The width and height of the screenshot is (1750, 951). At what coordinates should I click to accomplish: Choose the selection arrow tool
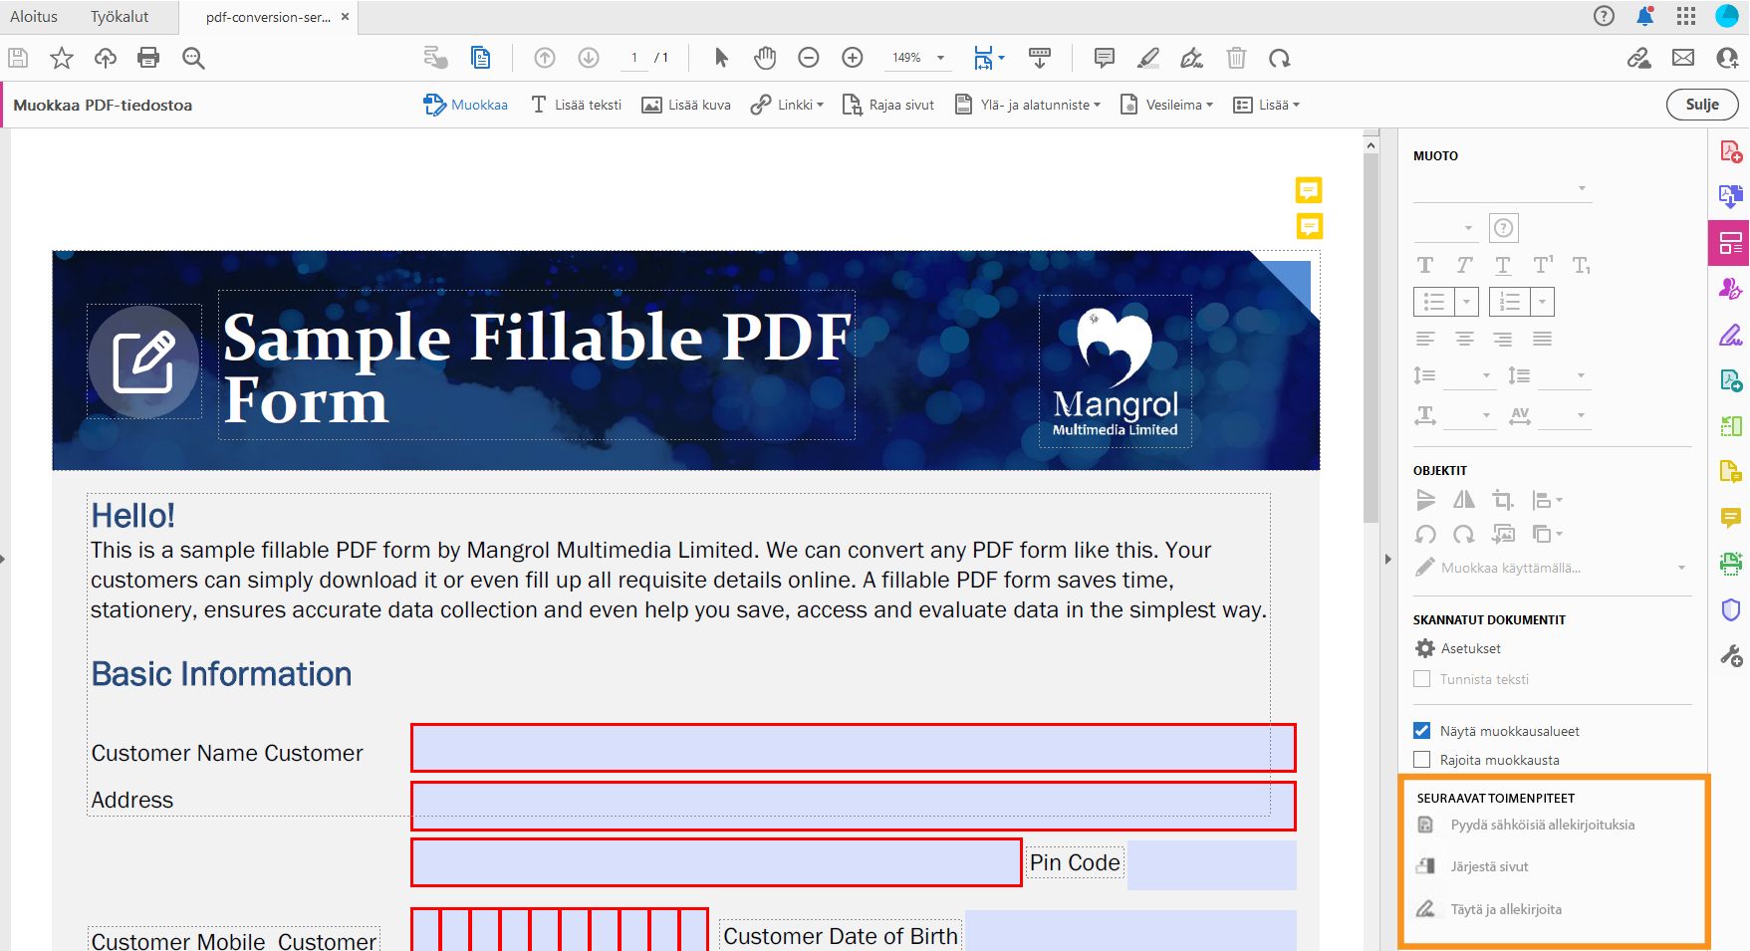click(721, 58)
